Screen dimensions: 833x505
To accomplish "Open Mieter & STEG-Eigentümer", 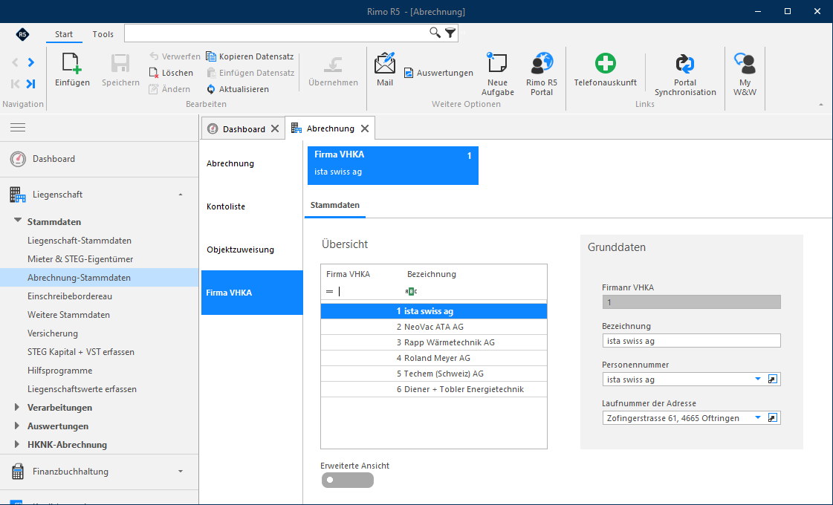I will pyautogui.click(x=80, y=259).
